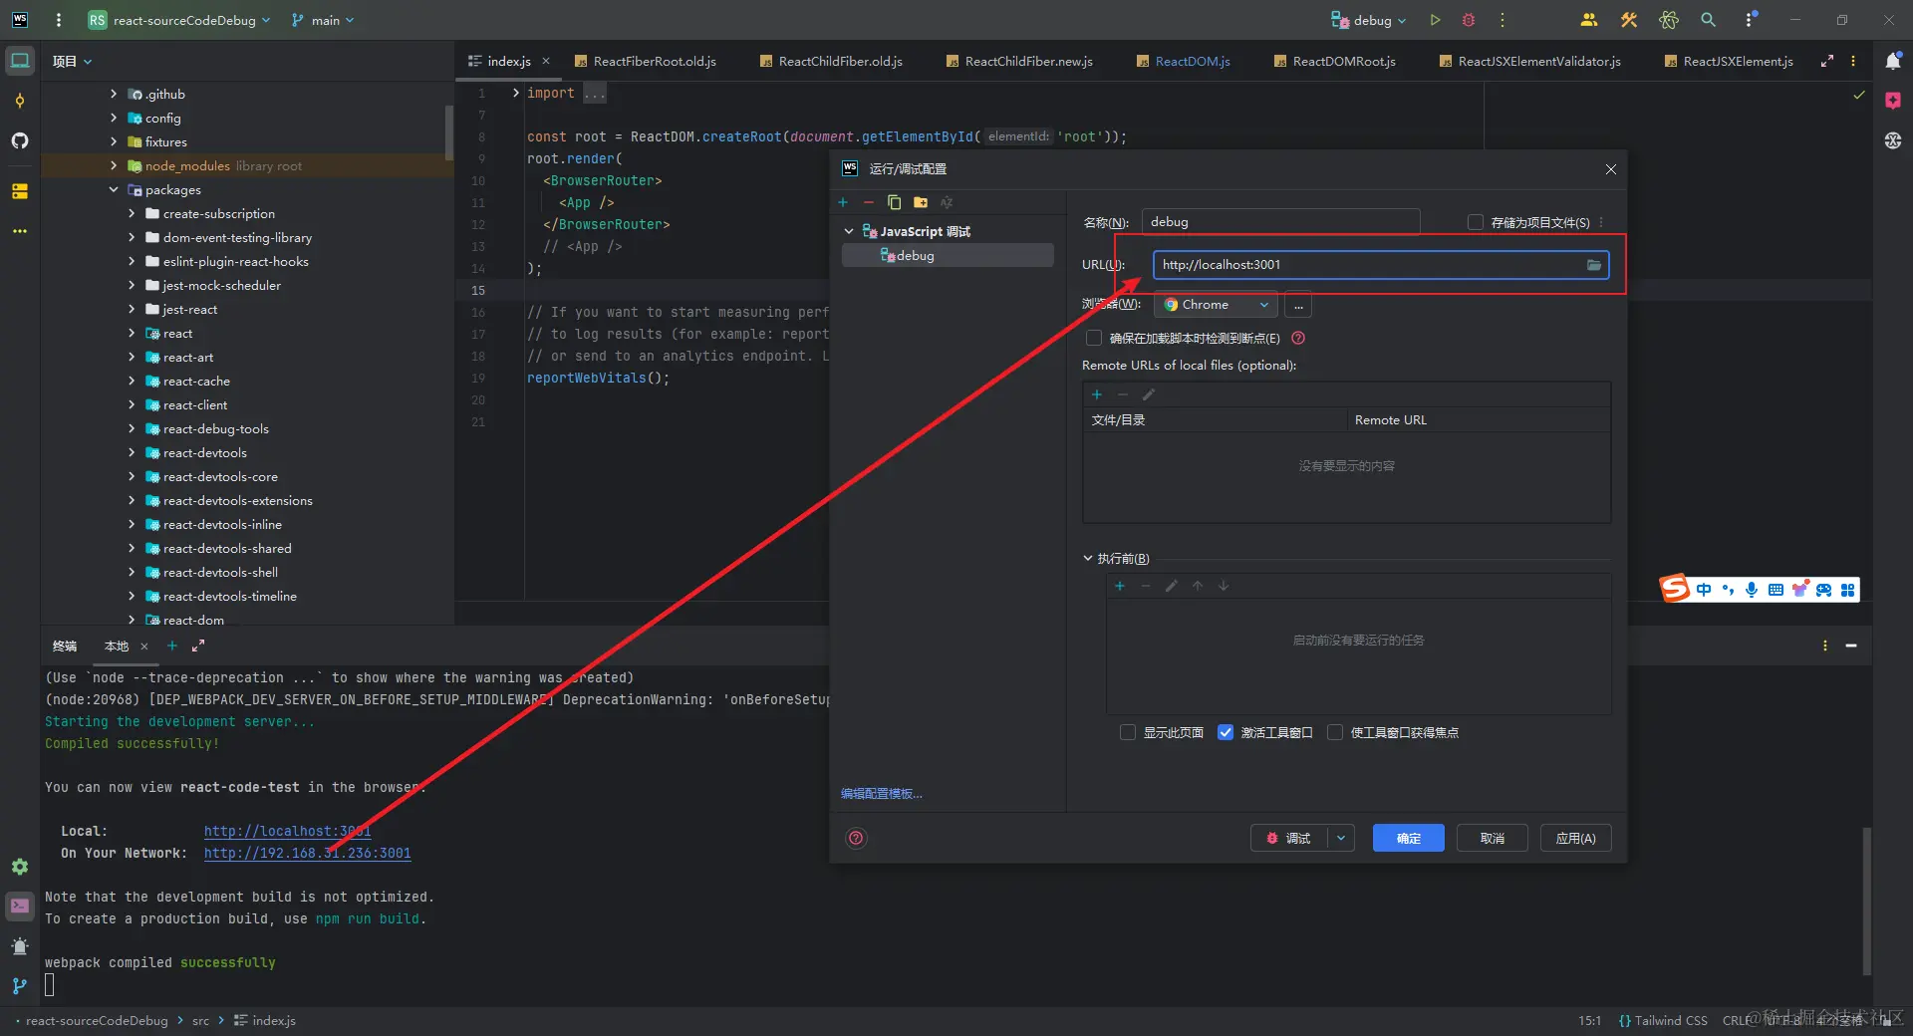Open the Commit tool window icon
The image size is (1913, 1036).
tap(20, 101)
